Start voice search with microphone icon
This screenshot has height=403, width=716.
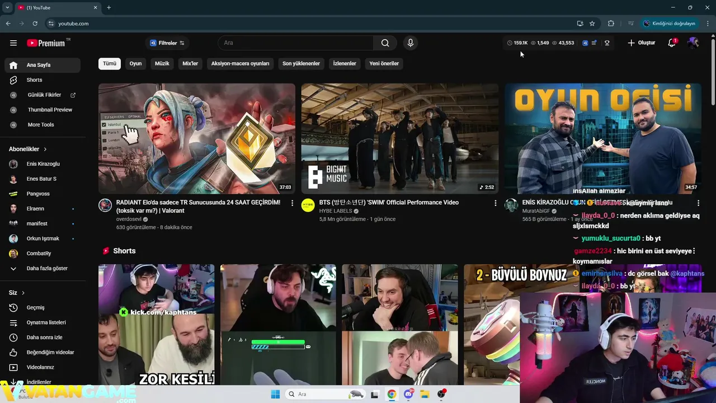click(x=411, y=43)
